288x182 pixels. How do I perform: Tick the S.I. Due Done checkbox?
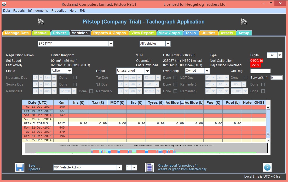tap(175, 84)
